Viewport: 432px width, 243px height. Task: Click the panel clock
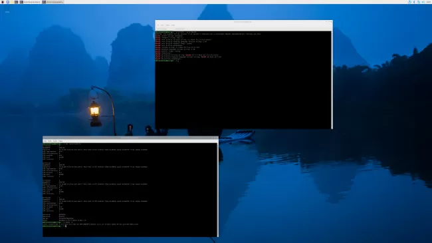(429, 2)
